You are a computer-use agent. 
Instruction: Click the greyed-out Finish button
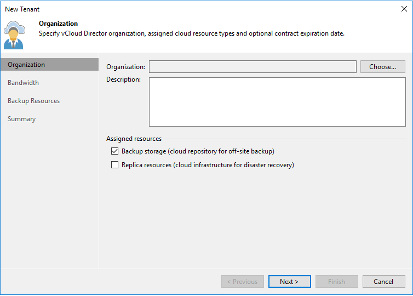pyautogui.click(x=337, y=282)
